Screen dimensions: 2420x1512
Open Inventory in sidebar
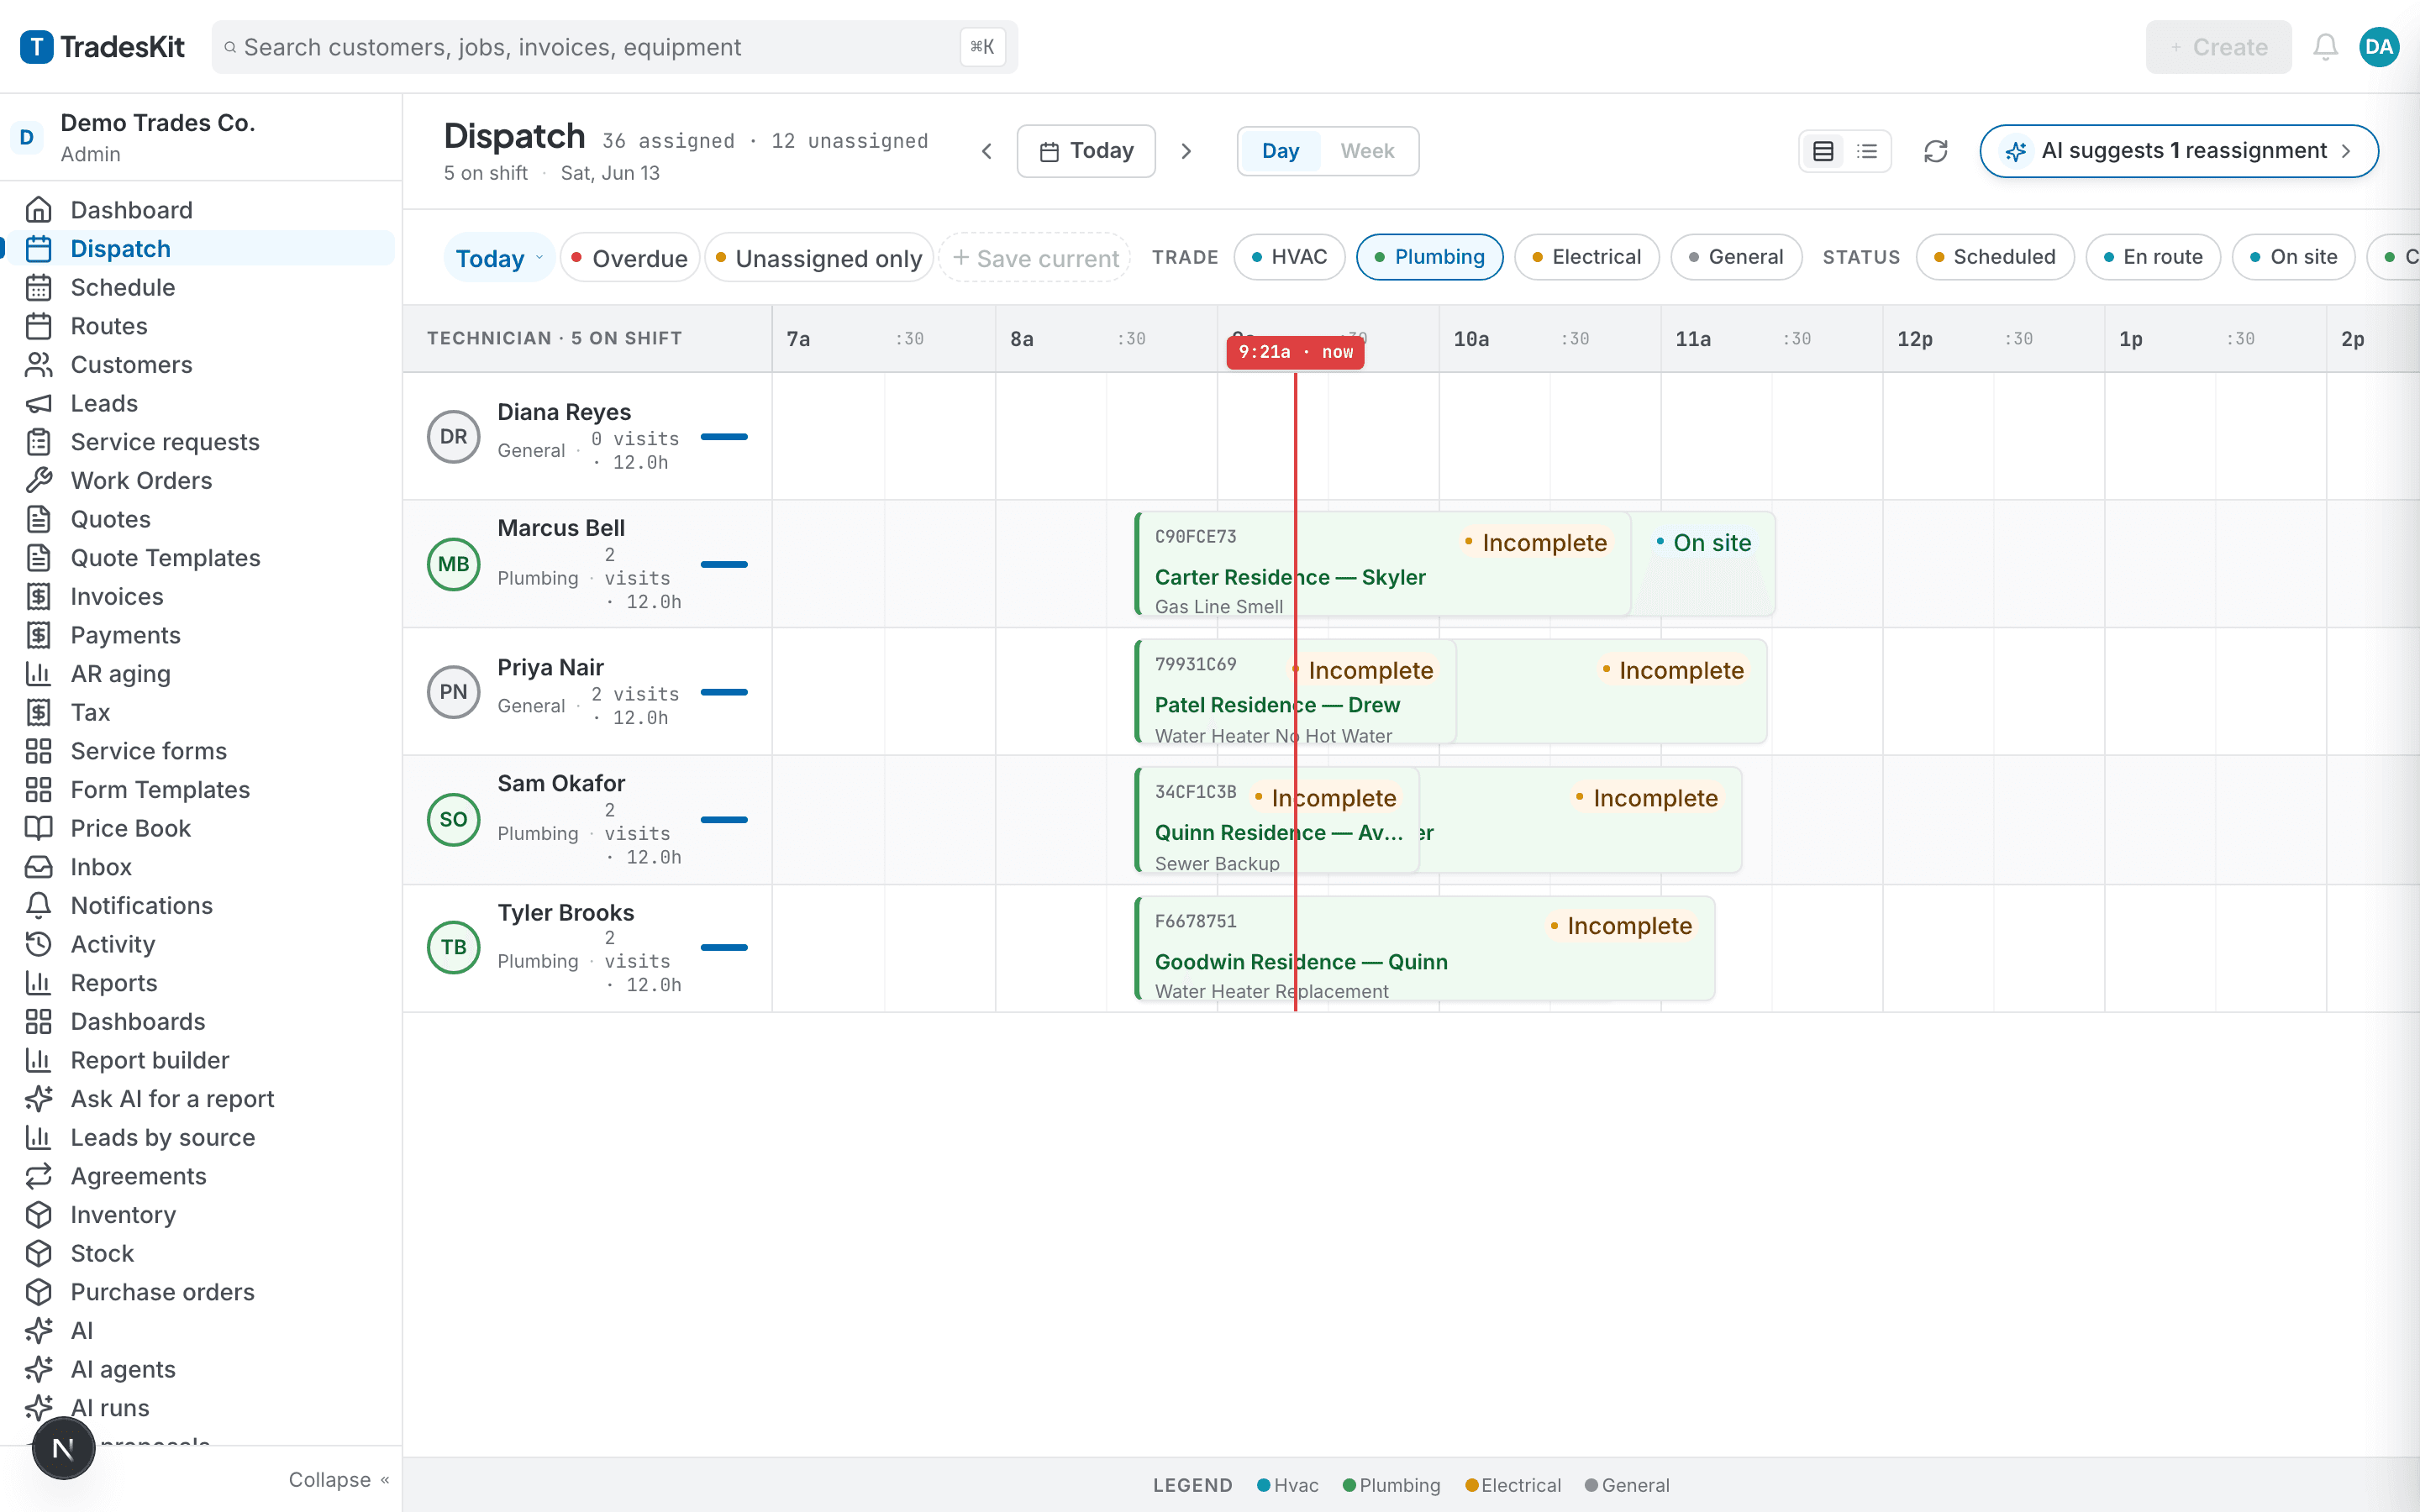click(x=200, y=1215)
